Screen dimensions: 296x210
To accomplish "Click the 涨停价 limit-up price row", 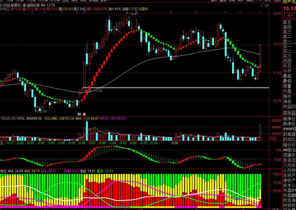I will pyautogui.click(x=289, y=118).
